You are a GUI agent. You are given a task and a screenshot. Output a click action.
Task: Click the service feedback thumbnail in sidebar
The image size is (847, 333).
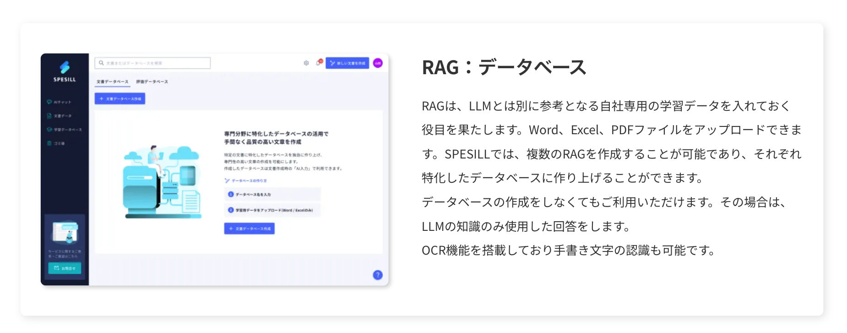click(x=65, y=234)
